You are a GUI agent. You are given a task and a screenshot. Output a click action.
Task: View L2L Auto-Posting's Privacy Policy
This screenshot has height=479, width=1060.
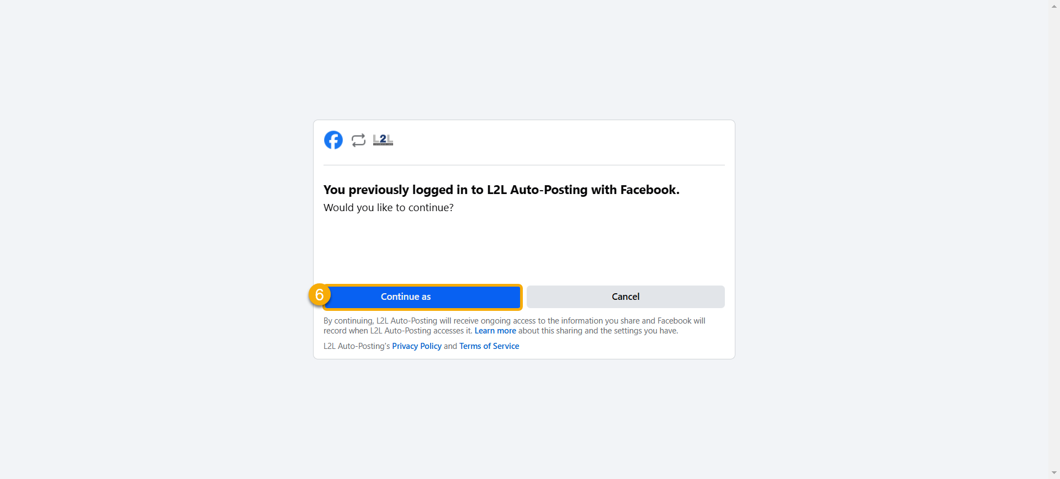tap(416, 346)
